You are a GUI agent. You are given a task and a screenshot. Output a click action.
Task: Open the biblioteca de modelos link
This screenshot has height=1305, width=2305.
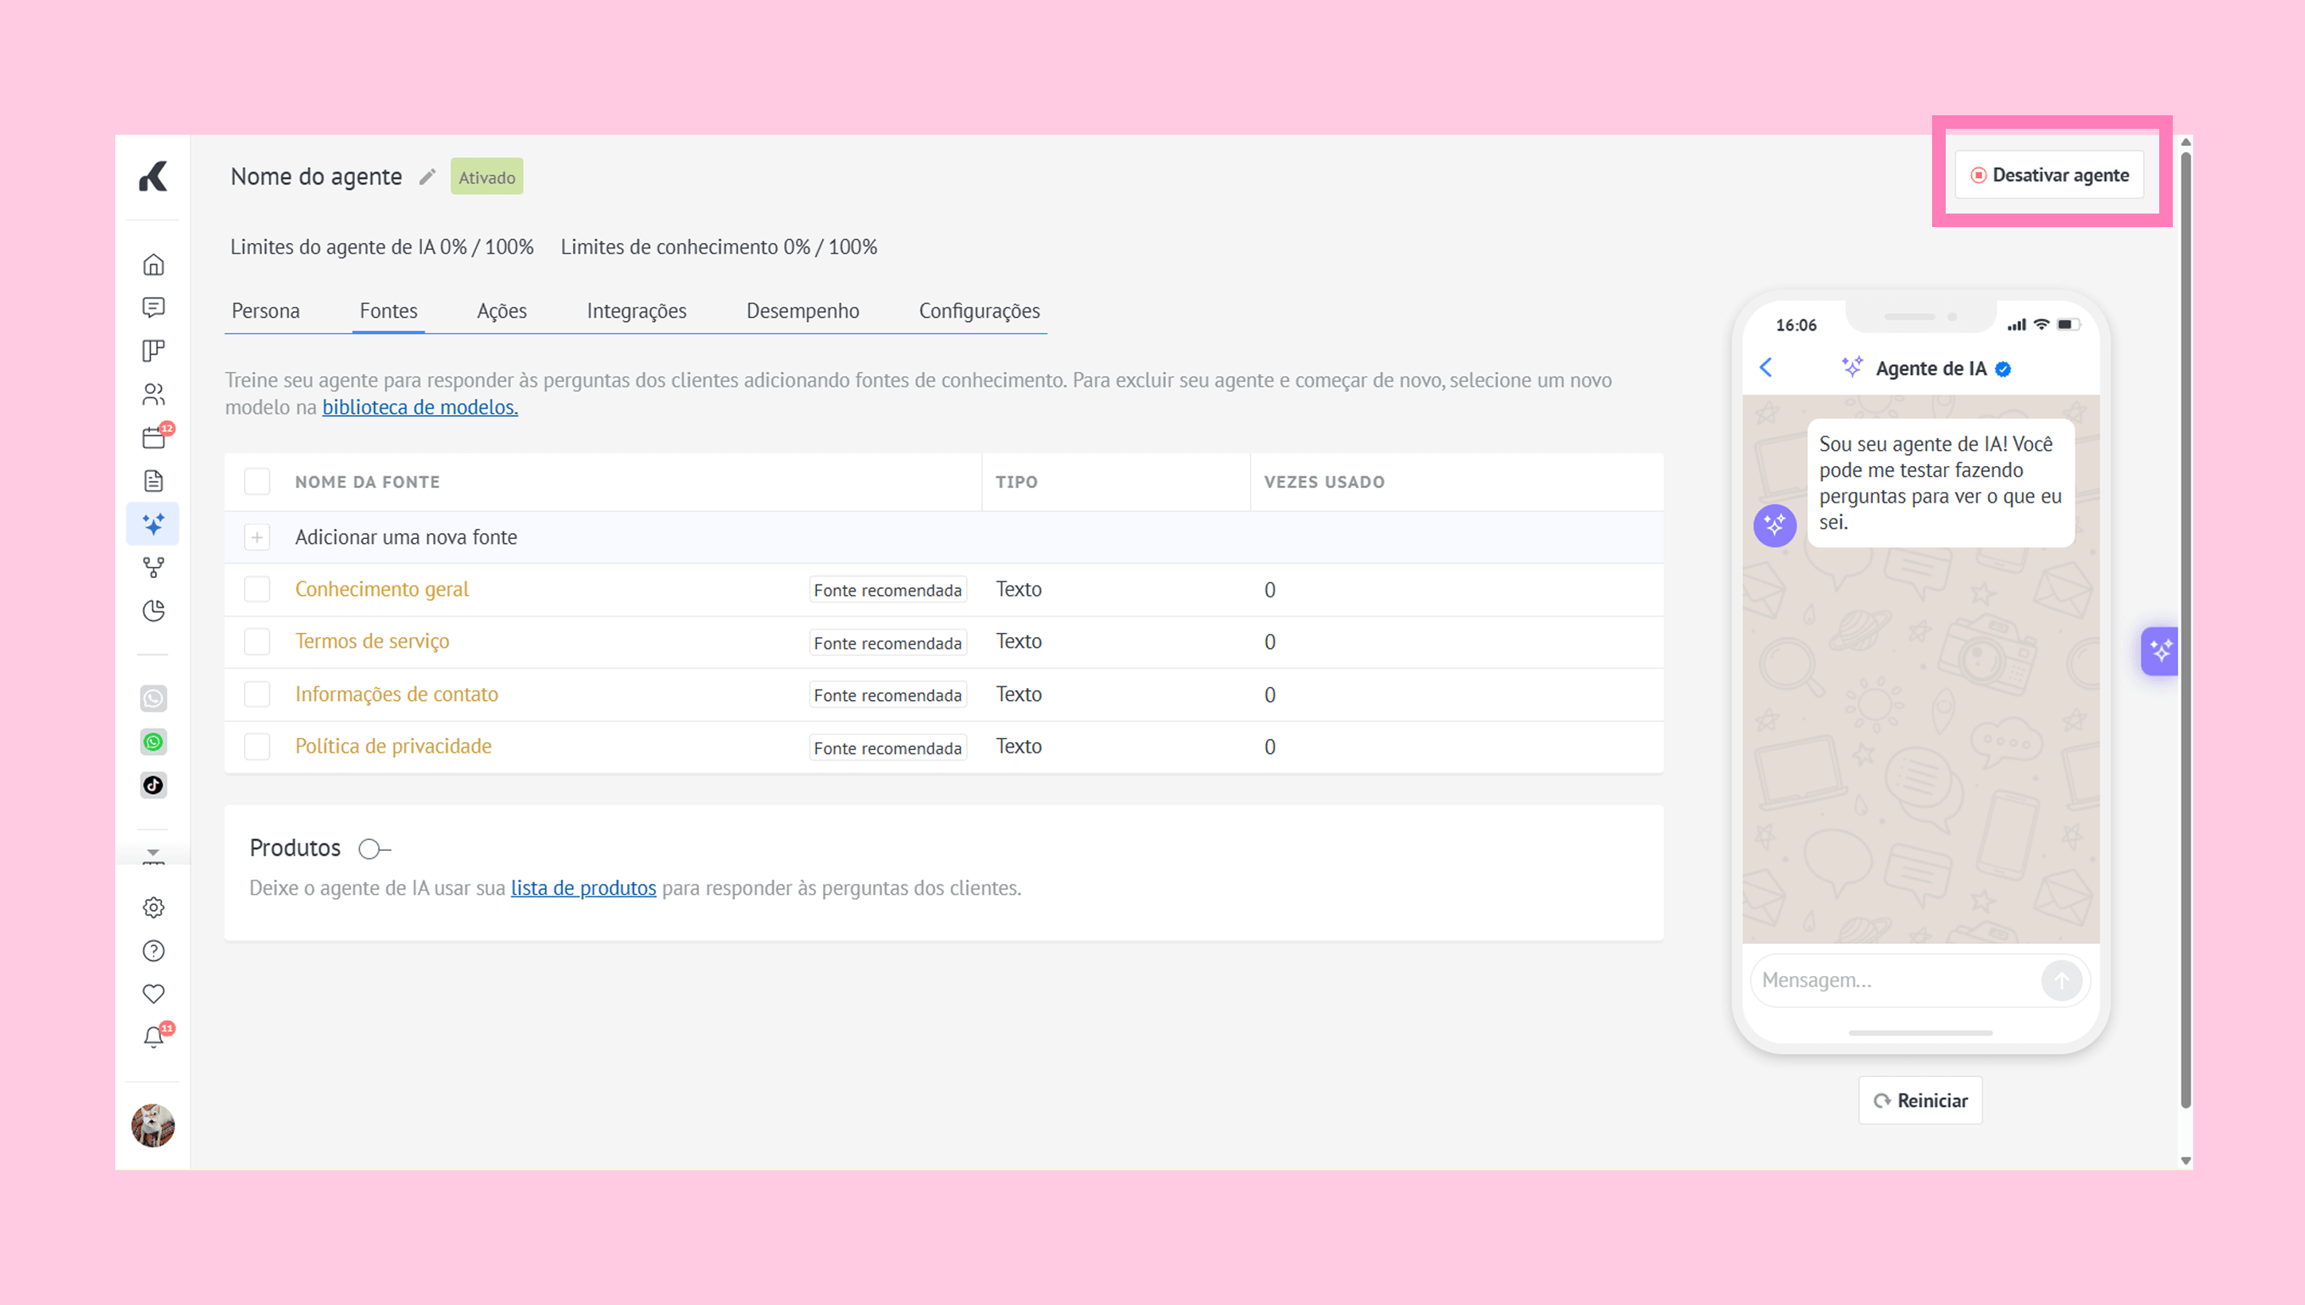[419, 407]
